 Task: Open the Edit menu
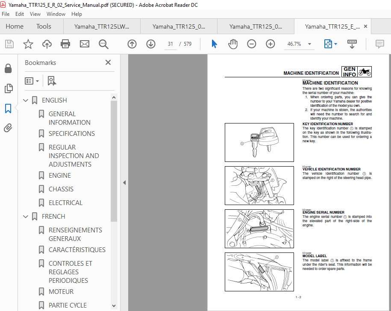tap(20, 14)
